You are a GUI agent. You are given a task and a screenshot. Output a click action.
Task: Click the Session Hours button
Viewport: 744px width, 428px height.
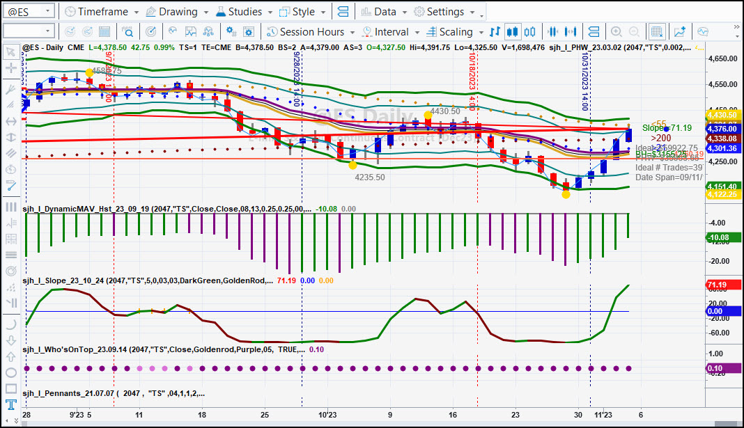306,32
